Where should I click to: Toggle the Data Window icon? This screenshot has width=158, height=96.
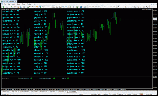coord(15,7)
